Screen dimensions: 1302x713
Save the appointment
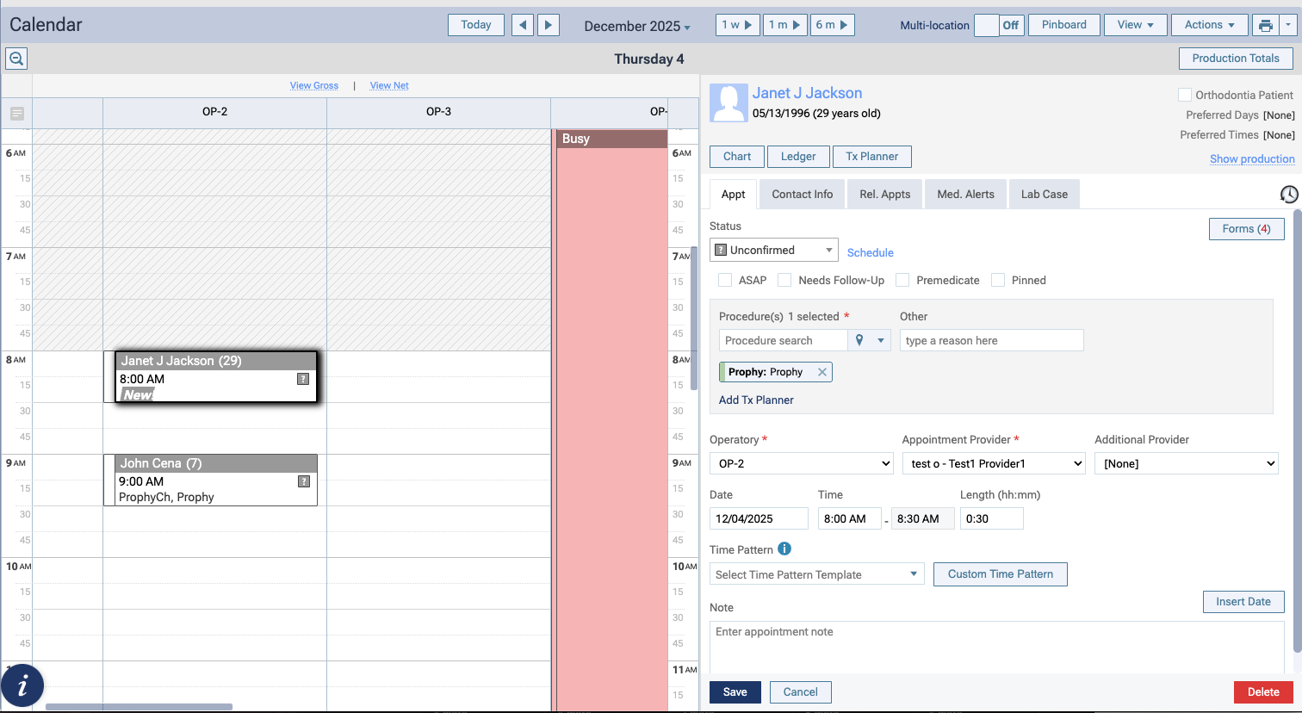click(x=735, y=692)
